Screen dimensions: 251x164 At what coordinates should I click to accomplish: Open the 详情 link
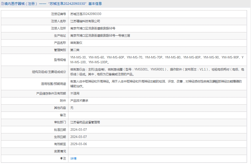click(x=73, y=158)
